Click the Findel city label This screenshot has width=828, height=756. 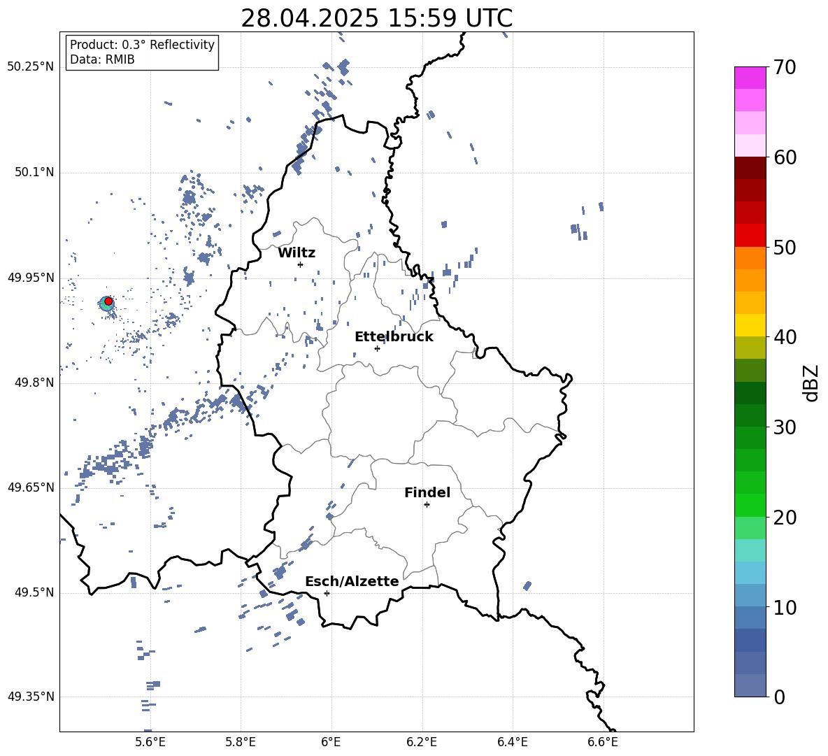coord(427,492)
